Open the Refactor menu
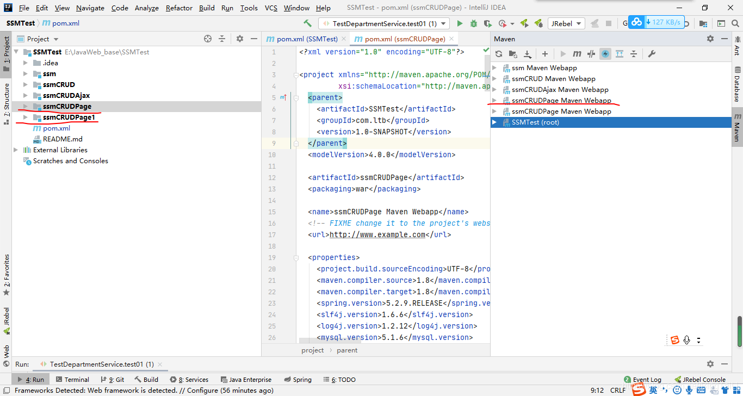This screenshot has height=396, width=743. (179, 8)
